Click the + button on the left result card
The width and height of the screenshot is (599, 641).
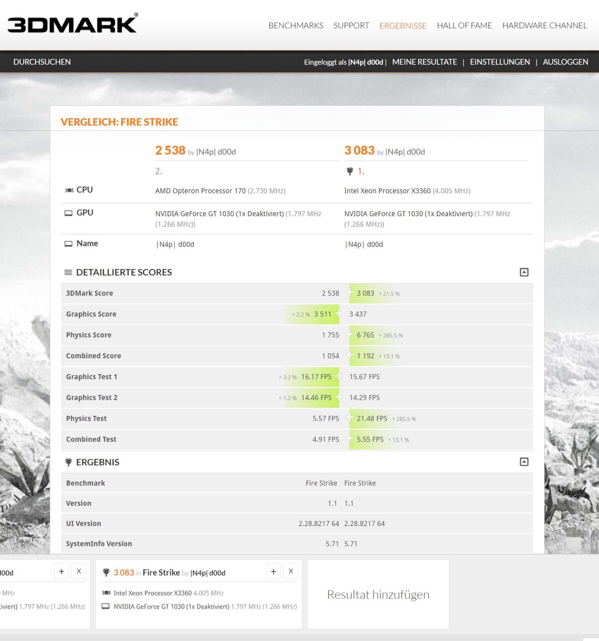tap(61, 571)
